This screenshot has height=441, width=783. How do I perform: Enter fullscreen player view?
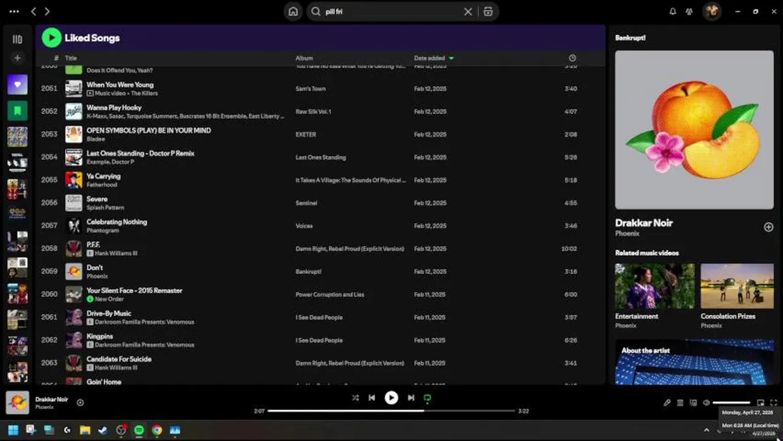[x=774, y=402]
